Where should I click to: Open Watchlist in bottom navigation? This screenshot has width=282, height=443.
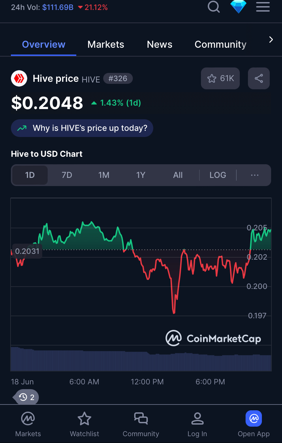click(84, 424)
